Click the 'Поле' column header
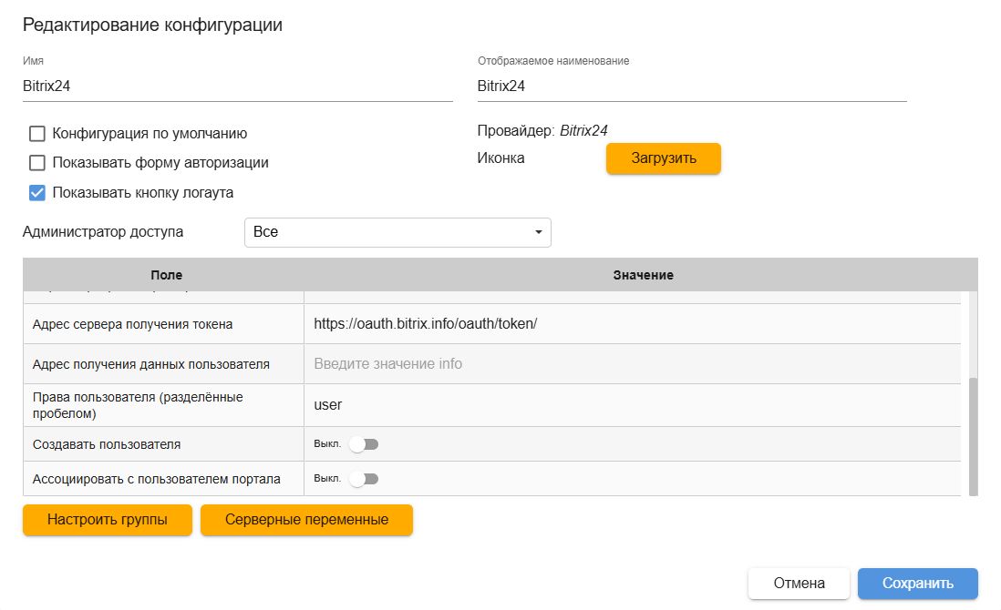The height and width of the screenshot is (610, 1001). tap(166, 275)
